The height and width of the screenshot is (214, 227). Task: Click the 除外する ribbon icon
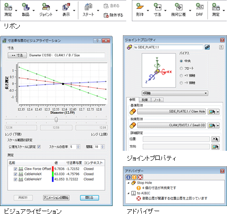[x=106, y=15]
